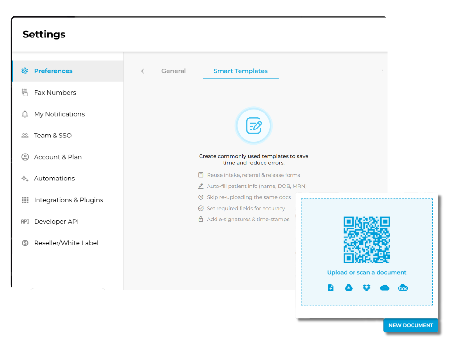This screenshot has width=449, height=341.
Task: Click the Settings page heading
Action: 44,34
